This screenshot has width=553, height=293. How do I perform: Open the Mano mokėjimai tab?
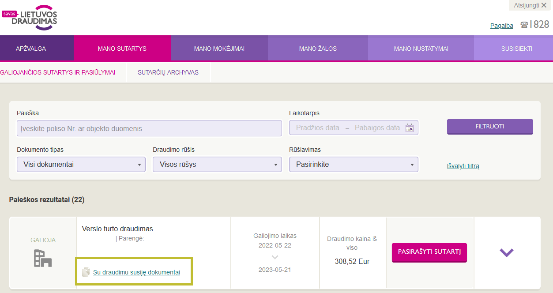219,49
